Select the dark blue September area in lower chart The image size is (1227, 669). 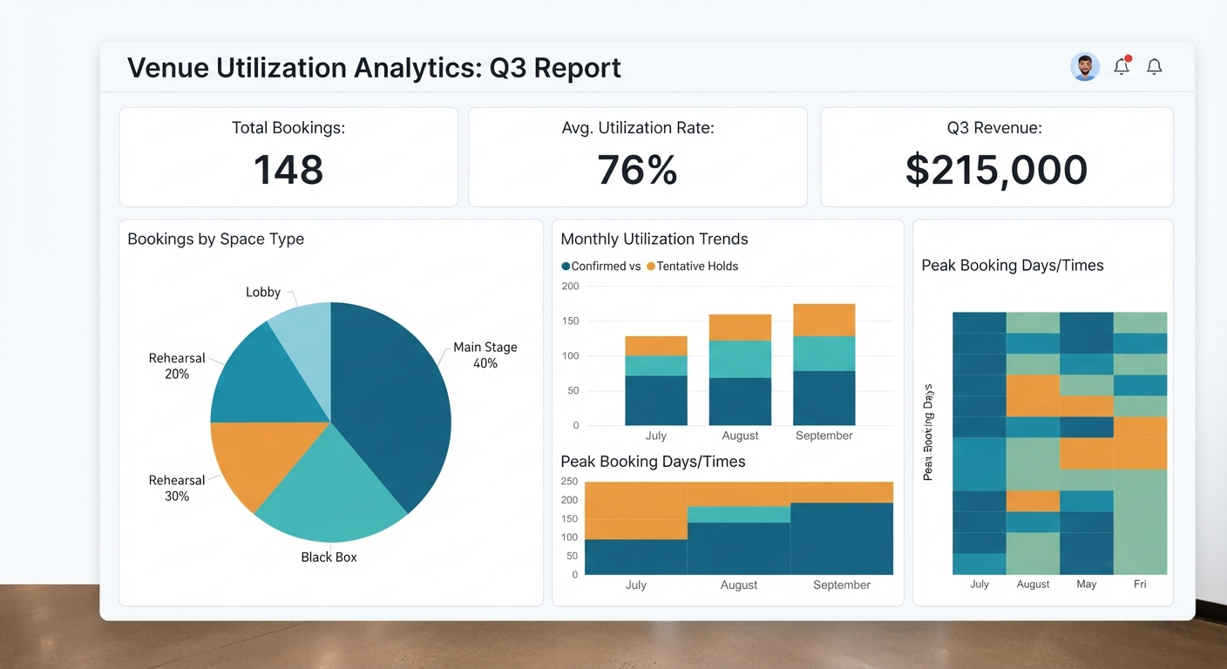click(842, 538)
